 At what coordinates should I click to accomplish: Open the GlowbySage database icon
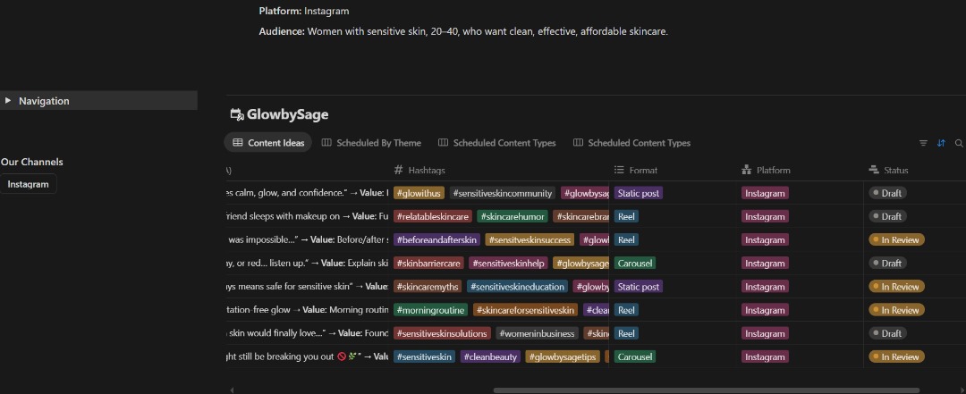[236, 113]
